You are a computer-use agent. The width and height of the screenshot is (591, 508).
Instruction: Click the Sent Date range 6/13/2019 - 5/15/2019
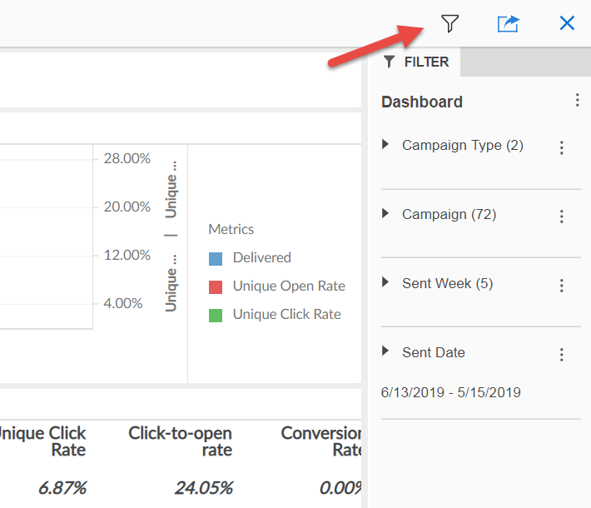point(450,392)
